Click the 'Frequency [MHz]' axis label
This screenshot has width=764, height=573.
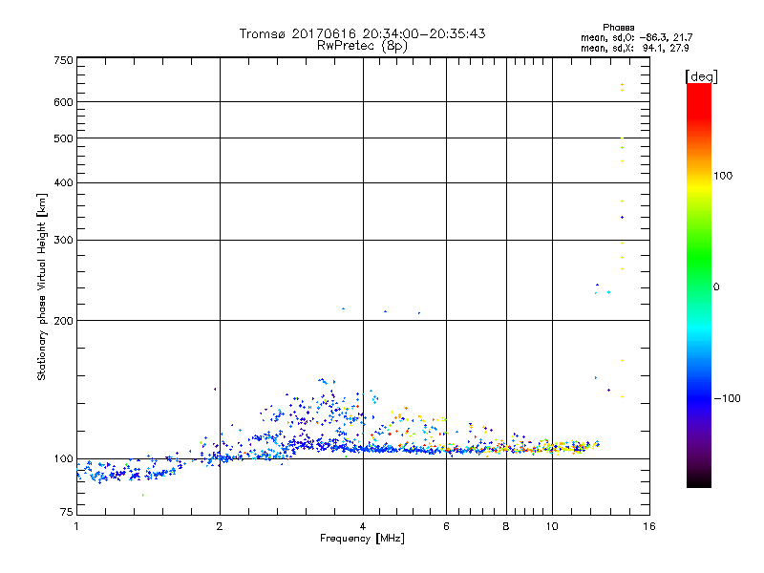(x=362, y=538)
